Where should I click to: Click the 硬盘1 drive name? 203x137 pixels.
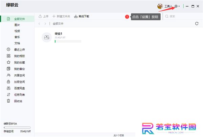click(59, 34)
